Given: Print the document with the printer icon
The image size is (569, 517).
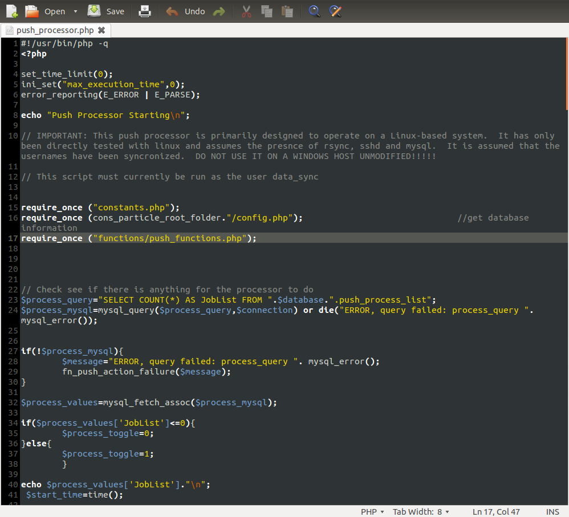Looking at the screenshot, I should (x=145, y=11).
